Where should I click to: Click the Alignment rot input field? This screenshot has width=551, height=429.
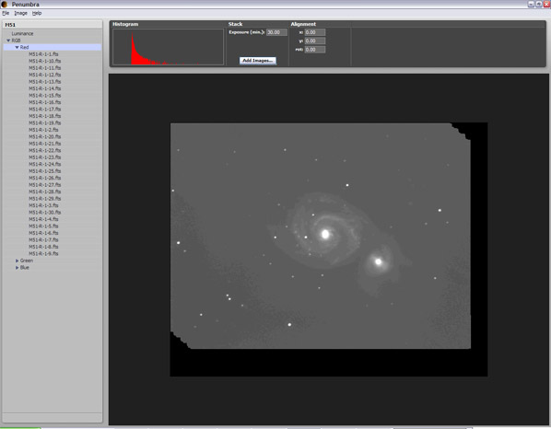point(315,50)
